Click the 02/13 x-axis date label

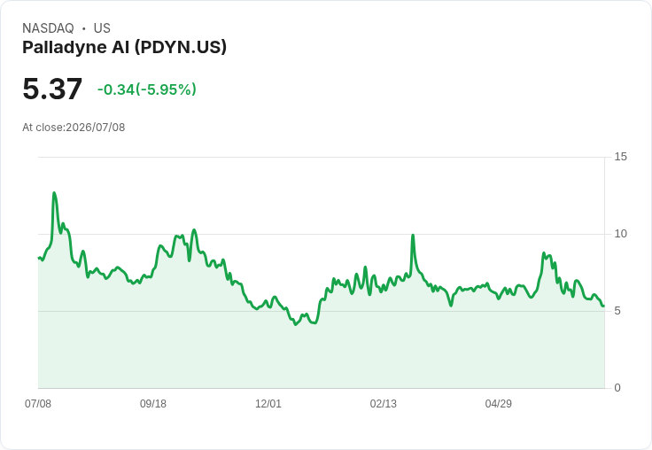(x=384, y=403)
